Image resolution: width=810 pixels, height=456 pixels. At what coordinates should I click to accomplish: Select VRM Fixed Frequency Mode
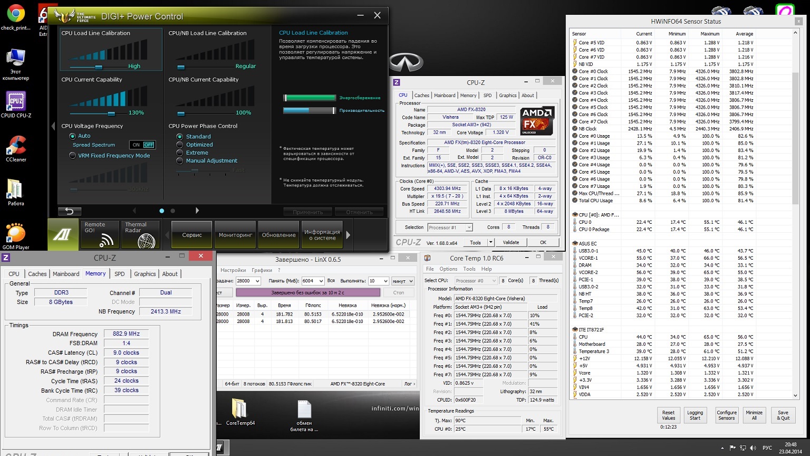pyautogui.click(x=73, y=156)
